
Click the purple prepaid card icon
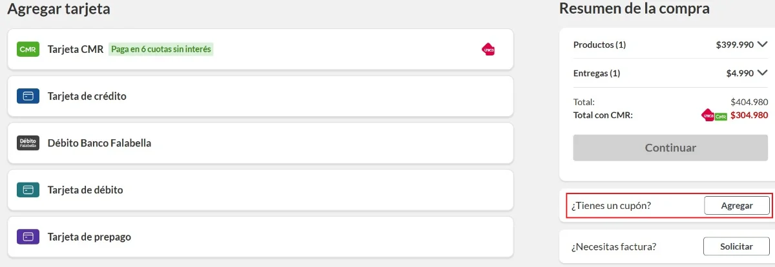click(x=28, y=237)
